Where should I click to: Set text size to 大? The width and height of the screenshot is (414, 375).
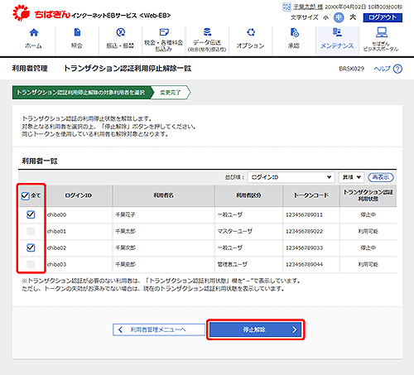pos(353,17)
